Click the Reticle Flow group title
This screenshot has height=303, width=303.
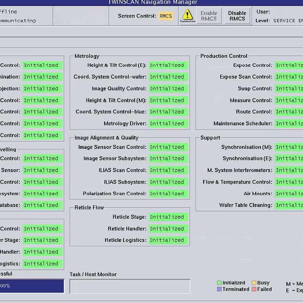(x=89, y=208)
